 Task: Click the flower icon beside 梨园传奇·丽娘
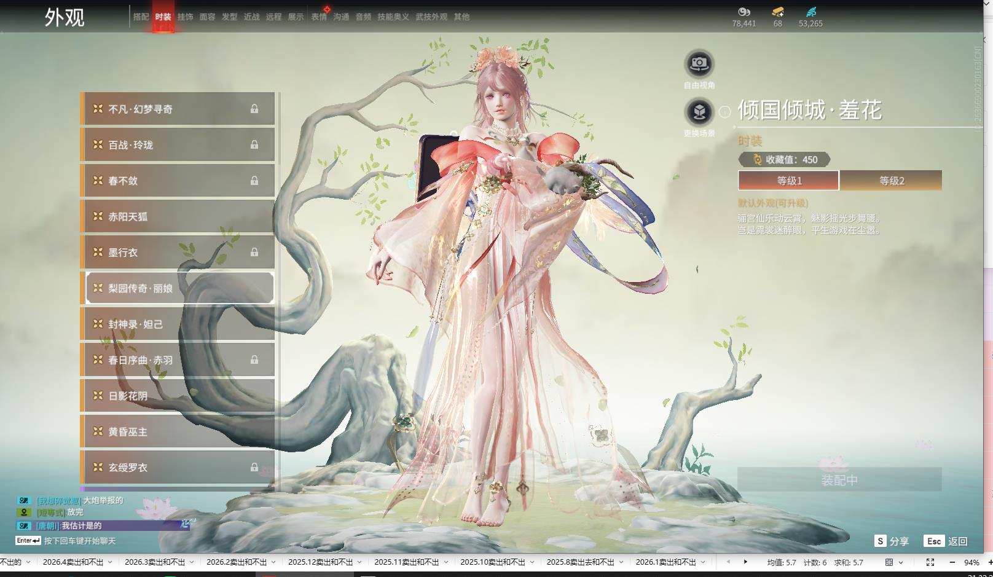click(98, 288)
